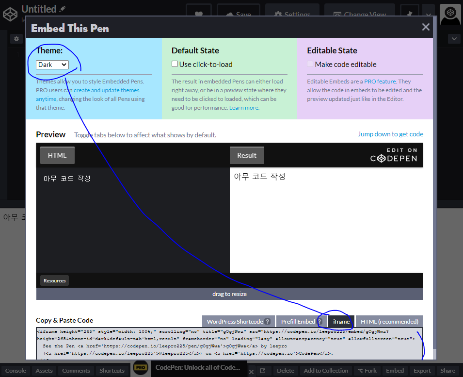Dismiss the PRO promo with the X

[251, 372]
